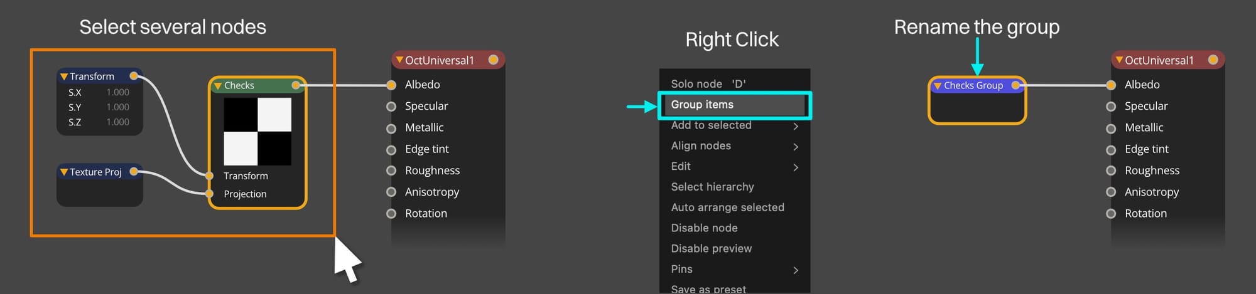Screen dimensions: 1256x294
Task: Click Edge tint pin on OctUniversal1 beside Checks Group
Action: point(1111,149)
